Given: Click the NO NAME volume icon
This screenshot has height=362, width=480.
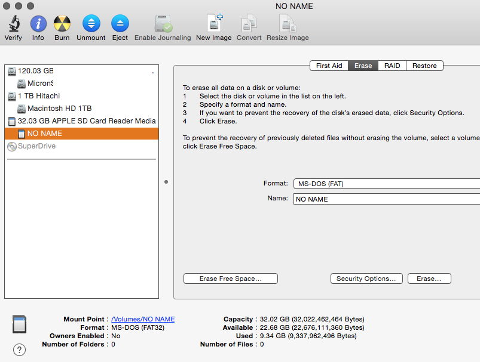Looking at the screenshot, I should pyautogui.click(x=22, y=134).
